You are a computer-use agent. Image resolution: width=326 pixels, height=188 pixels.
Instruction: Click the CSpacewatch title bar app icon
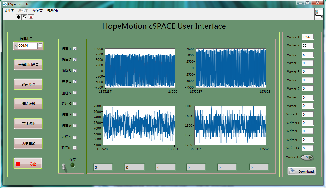[x=5, y=4]
